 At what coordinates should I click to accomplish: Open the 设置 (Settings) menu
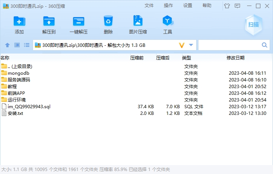[x=188, y=6]
